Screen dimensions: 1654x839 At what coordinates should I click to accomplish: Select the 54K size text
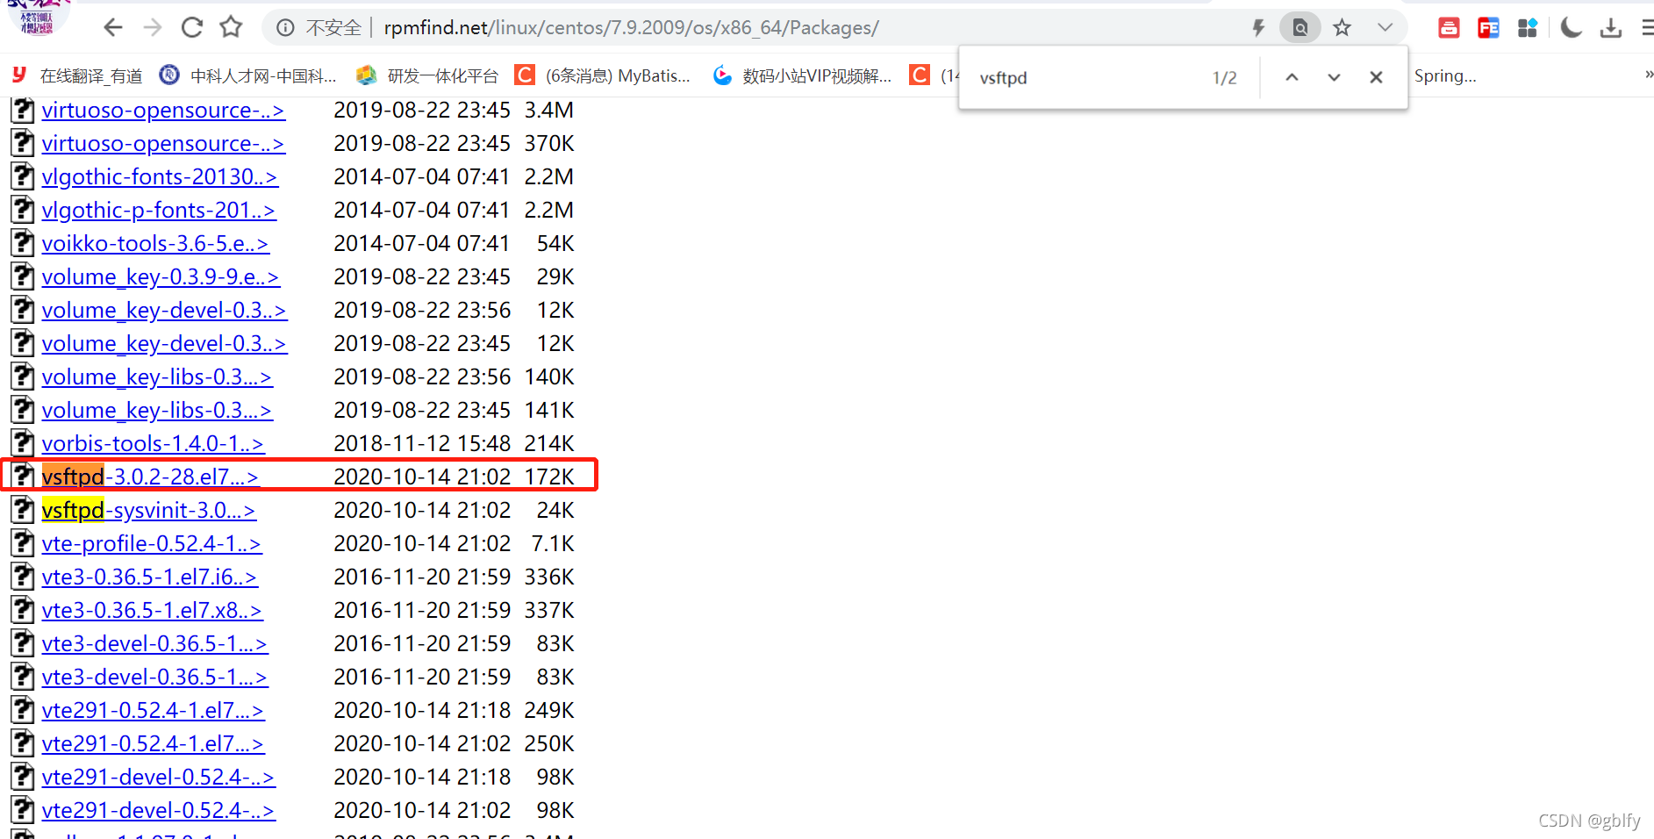(555, 243)
